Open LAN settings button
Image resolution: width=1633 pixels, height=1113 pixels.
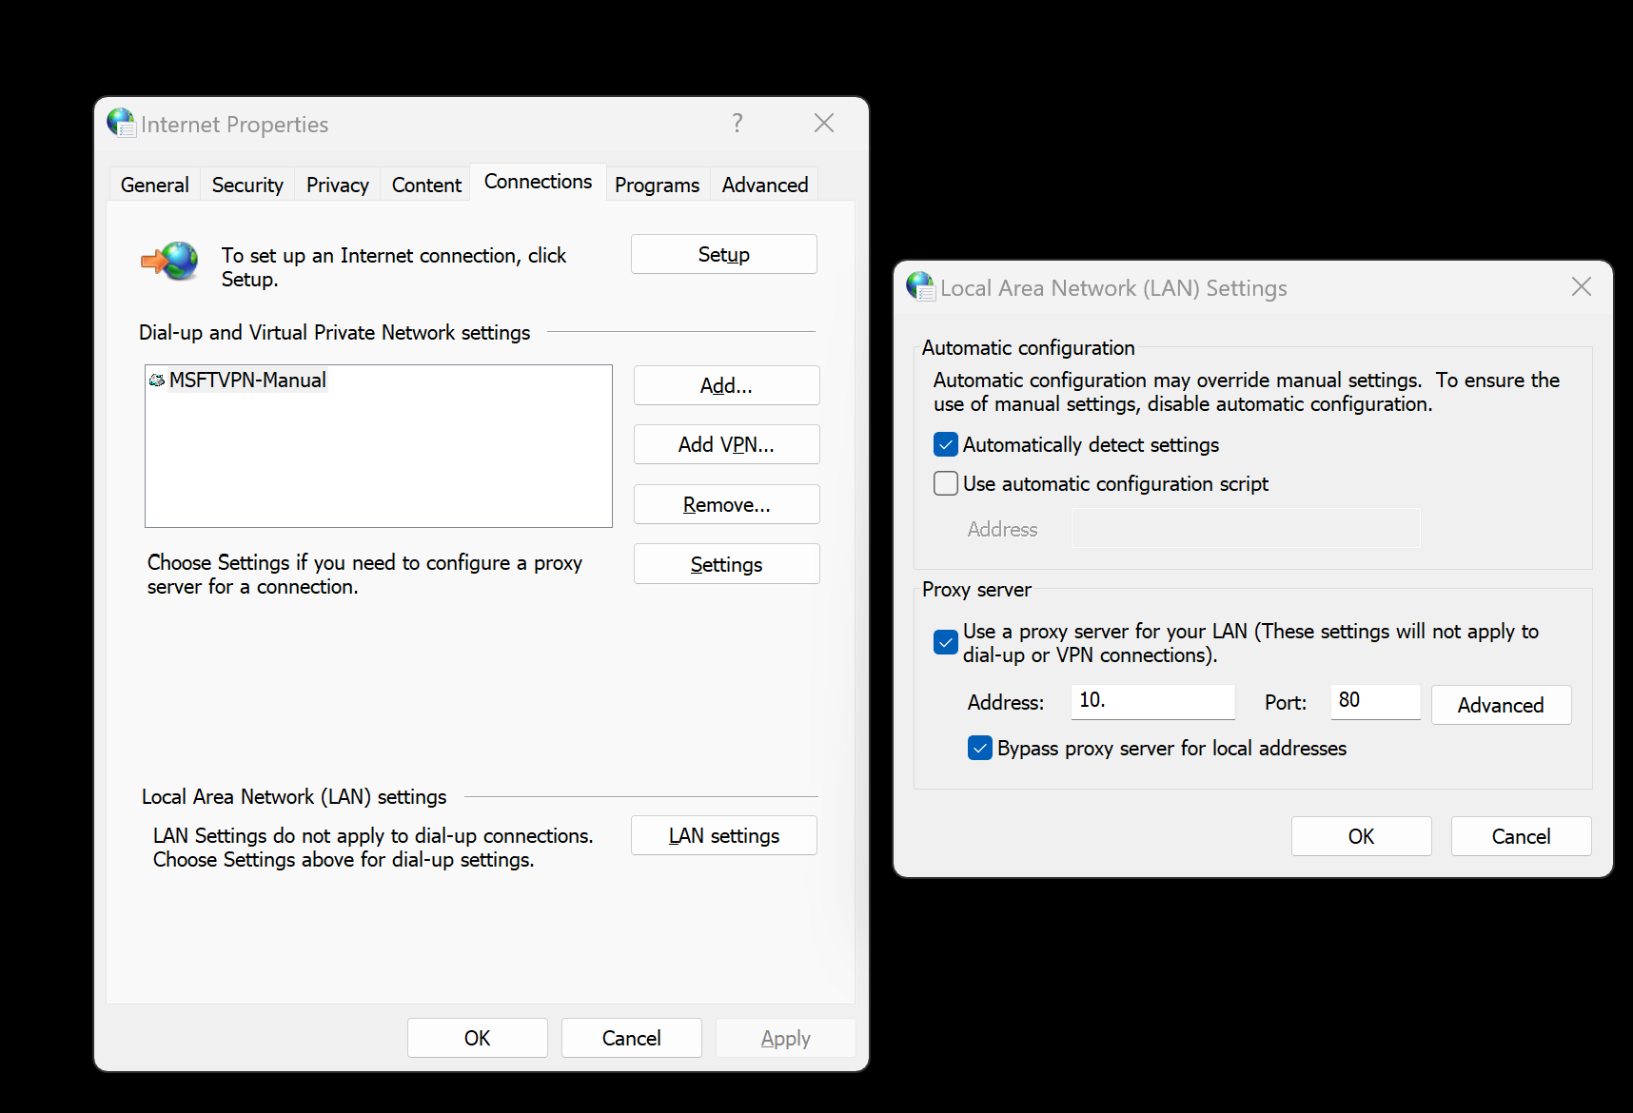click(x=724, y=835)
